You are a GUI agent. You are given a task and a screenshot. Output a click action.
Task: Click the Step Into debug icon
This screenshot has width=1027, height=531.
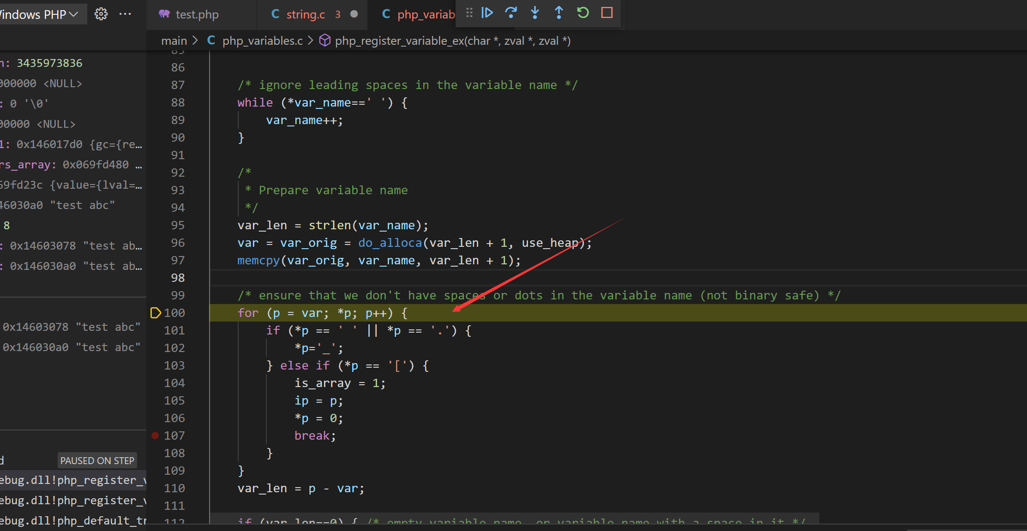click(535, 13)
